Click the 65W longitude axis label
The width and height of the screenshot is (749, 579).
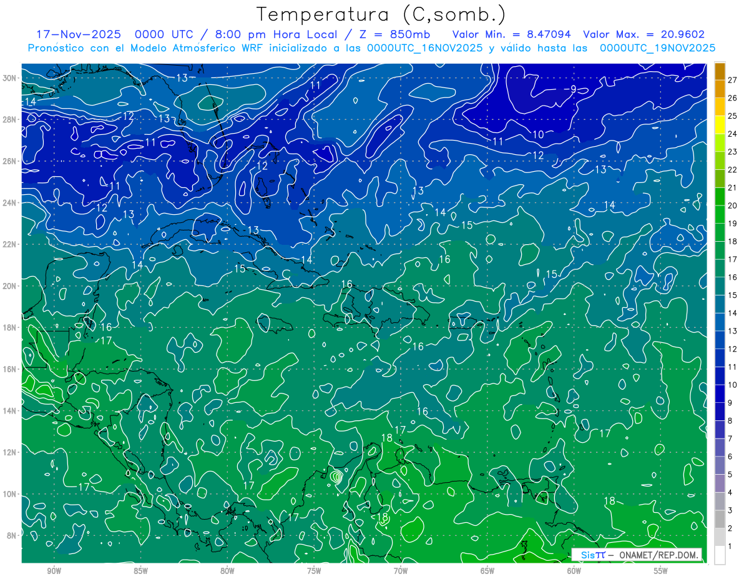pos(487,571)
